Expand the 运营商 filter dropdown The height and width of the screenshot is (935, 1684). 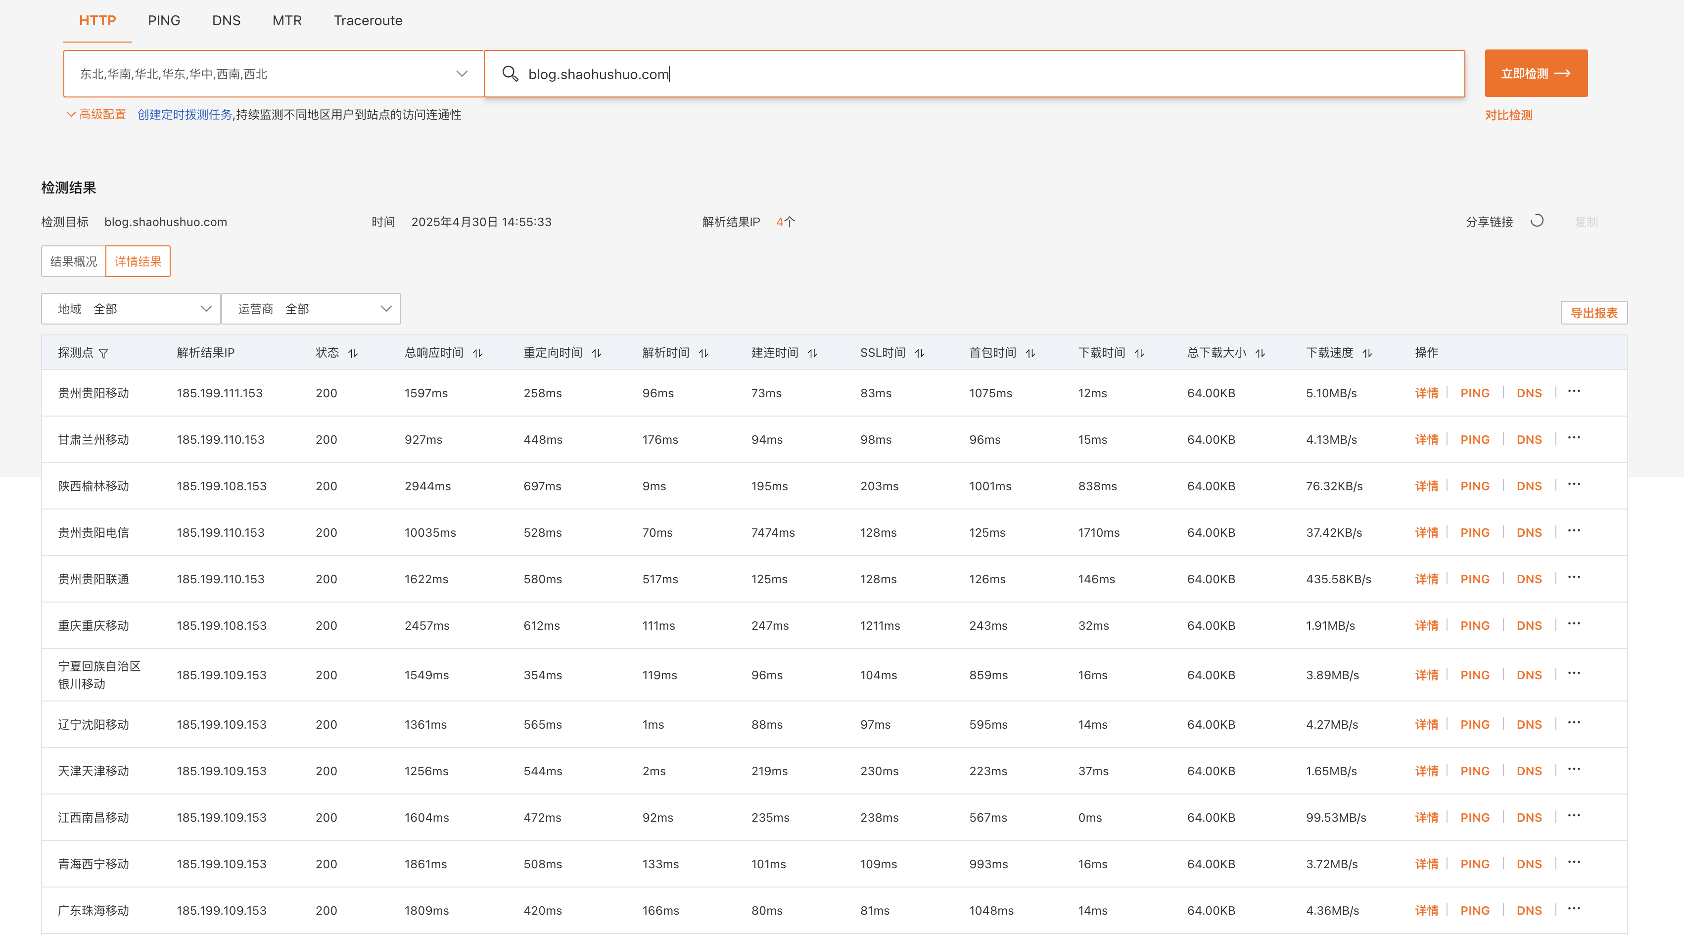pos(311,309)
